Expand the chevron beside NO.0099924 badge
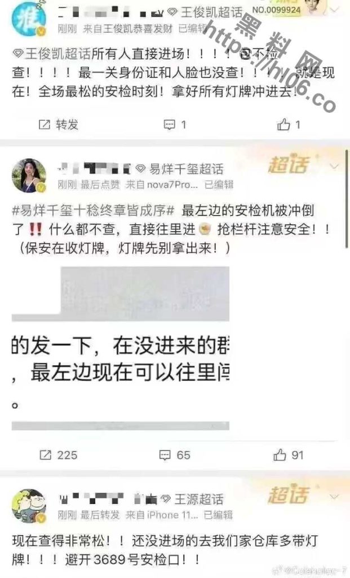This screenshot has width=350, height=578. point(334,10)
